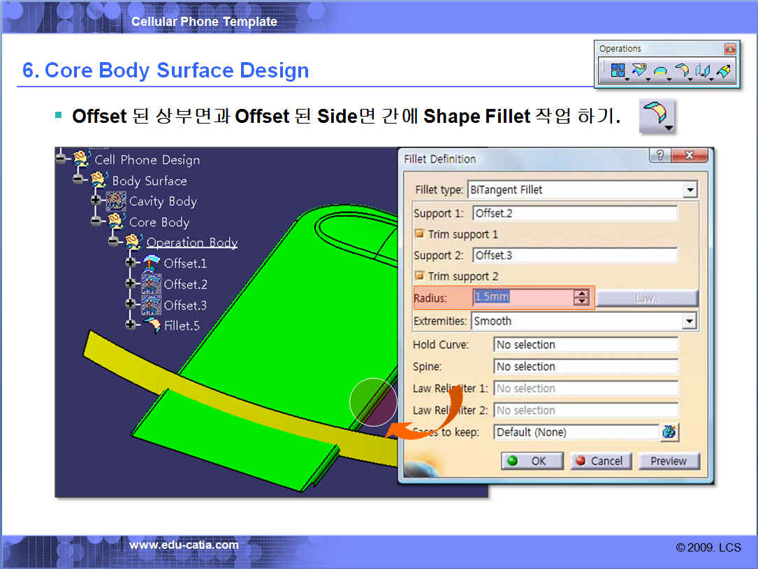Viewport: 758px width, 569px height.
Task: Click the Preview button
Action: coord(668,461)
